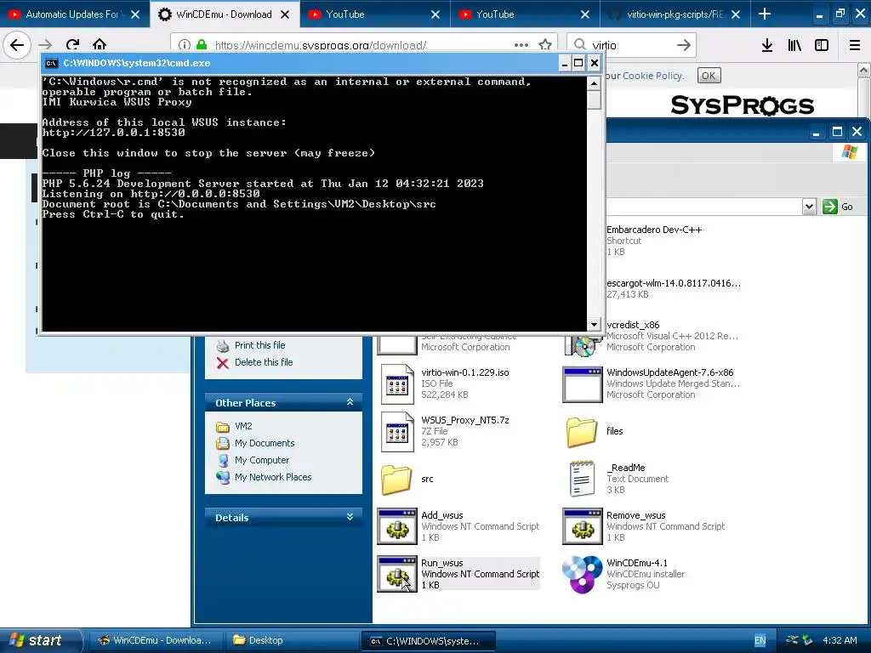
Task: Select the Add_wsus command script icon
Action: [x=397, y=526]
